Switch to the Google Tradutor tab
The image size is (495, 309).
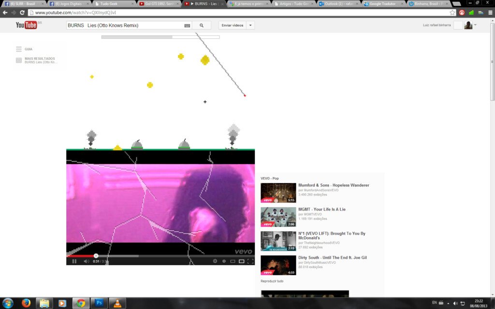tap(383, 3)
